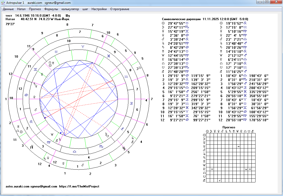The height and width of the screenshot is (196, 283).
Task: Select the Scorpio symbol in the zodiac ring
Action: pos(101,146)
